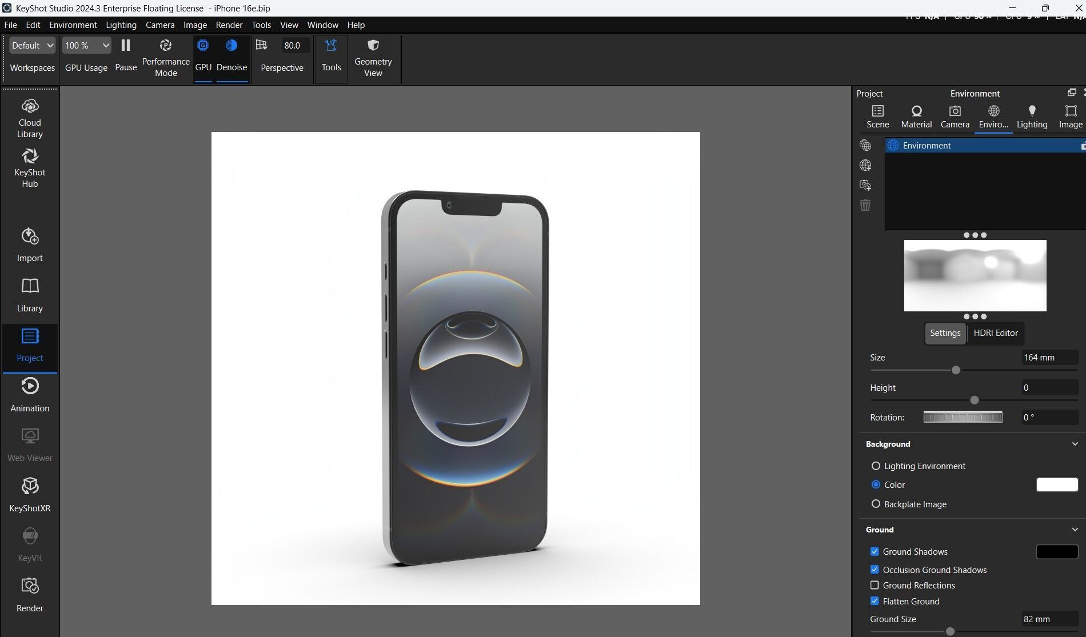The width and height of the screenshot is (1086, 637).
Task: Toggle Performance Mode
Action: point(166,58)
